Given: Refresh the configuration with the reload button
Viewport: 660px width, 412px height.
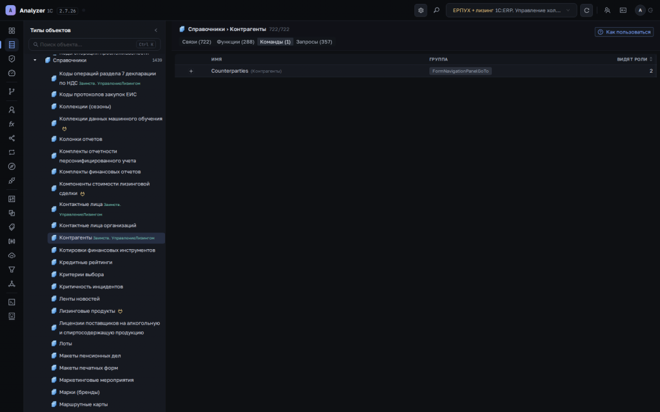Looking at the screenshot, I should click(x=587, y=10).
